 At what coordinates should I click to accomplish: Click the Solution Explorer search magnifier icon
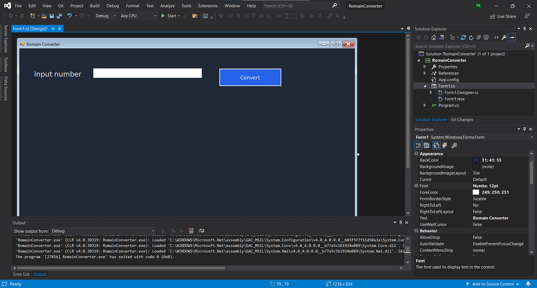coord(527,46)
